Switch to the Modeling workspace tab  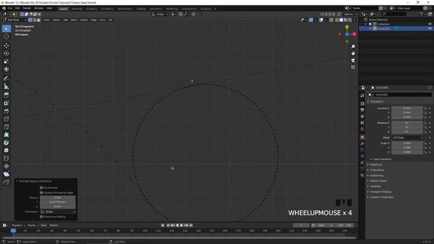coord(77,9)
